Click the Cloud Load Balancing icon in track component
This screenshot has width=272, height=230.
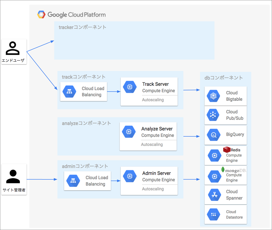pyautogui.click(x=69, y=92)
